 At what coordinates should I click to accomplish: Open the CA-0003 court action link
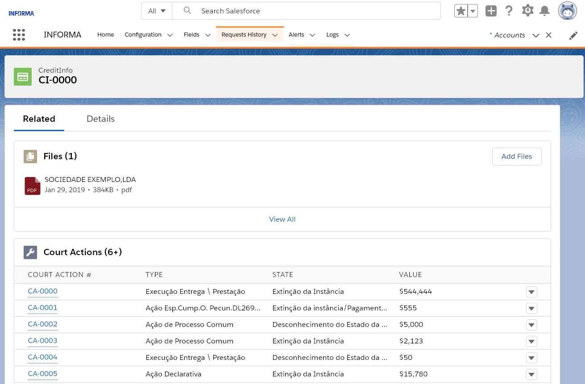click(x=43, y=341)
